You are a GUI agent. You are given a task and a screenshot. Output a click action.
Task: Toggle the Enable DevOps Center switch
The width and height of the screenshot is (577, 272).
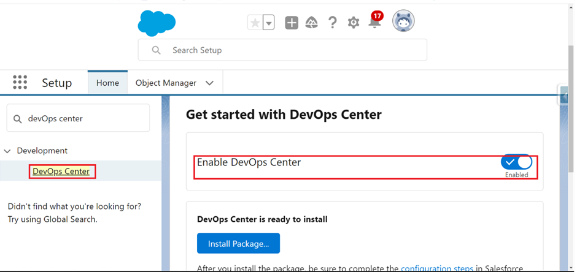[516, 162]
